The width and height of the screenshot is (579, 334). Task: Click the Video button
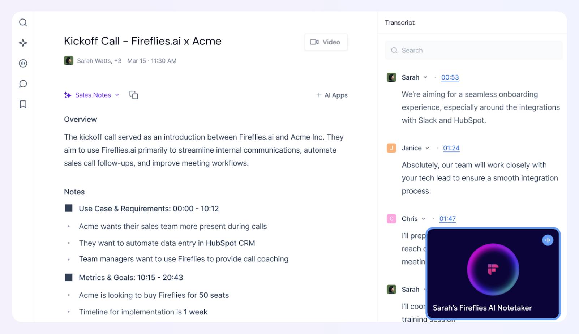(x=326, y=42)
